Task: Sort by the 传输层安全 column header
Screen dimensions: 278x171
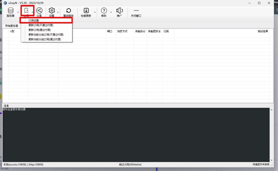Action: point(154,31)
